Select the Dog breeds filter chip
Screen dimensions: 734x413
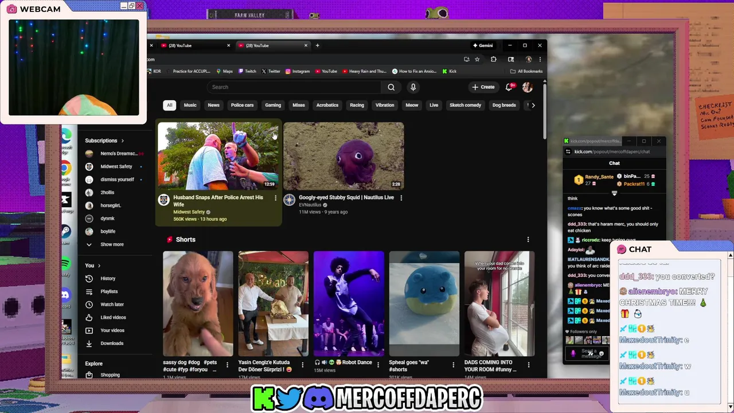504,105
